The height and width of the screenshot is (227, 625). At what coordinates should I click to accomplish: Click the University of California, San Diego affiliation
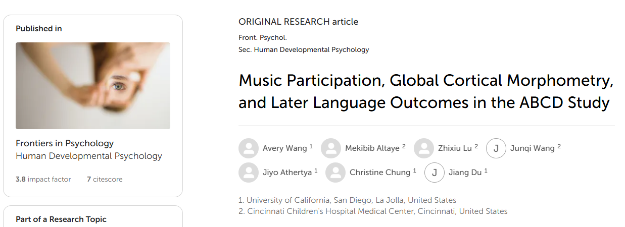tap(348, 200)
